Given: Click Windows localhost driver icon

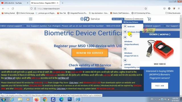Looking at the screenshot, I should point(125,37).
